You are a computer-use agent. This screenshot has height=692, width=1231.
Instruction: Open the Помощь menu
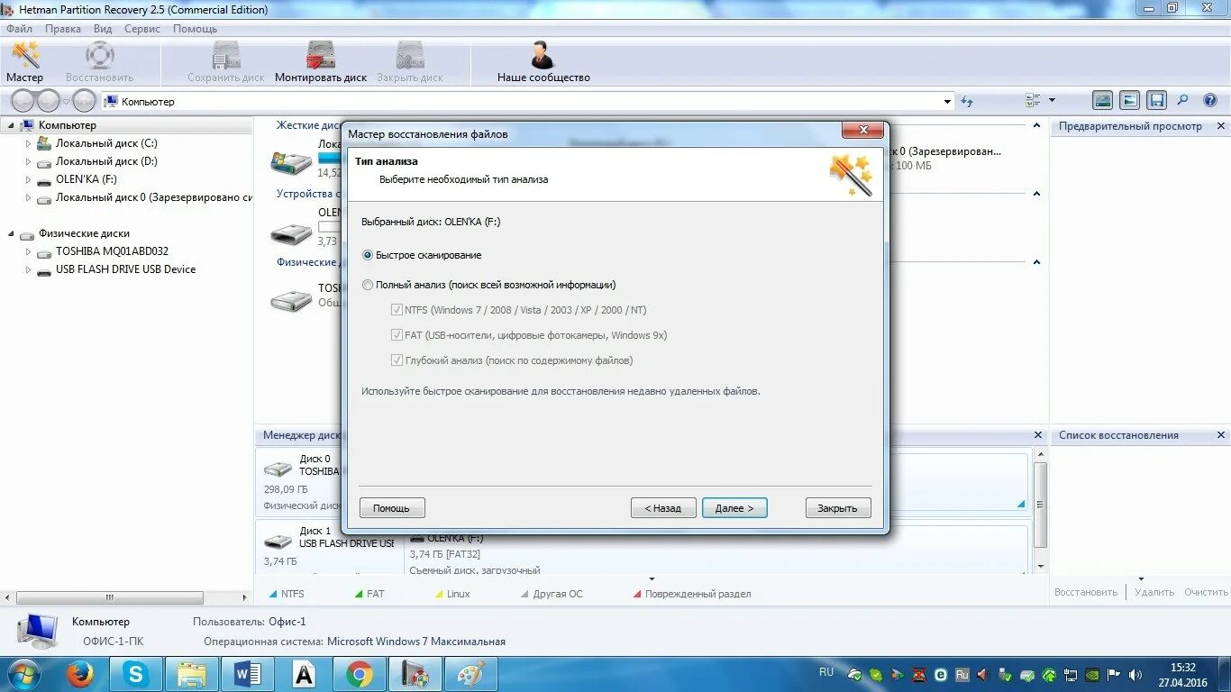[195, 29]
